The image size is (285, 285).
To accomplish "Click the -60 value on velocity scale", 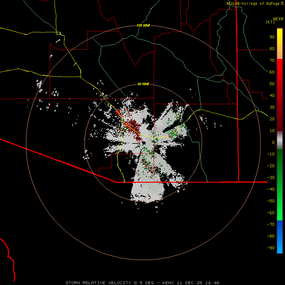I will coord(271,213).
